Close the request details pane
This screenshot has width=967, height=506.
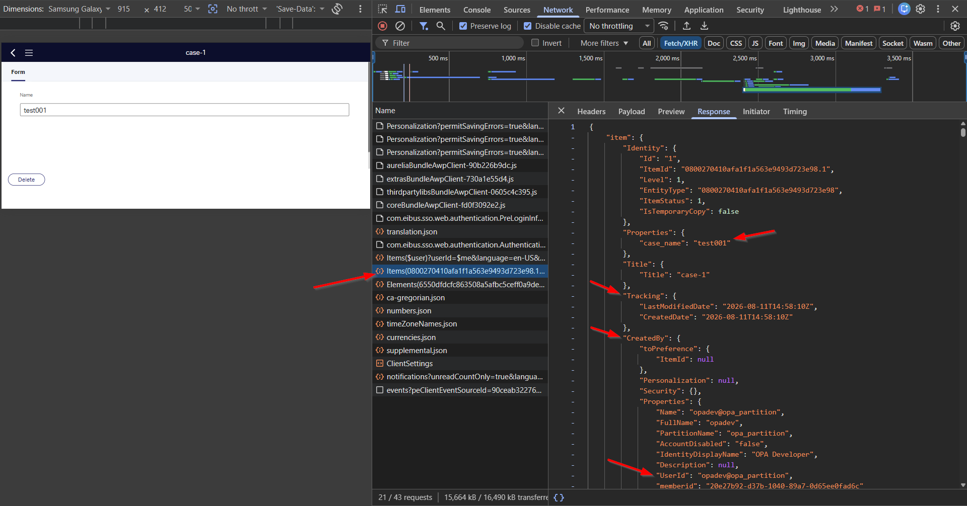[561, 111]
